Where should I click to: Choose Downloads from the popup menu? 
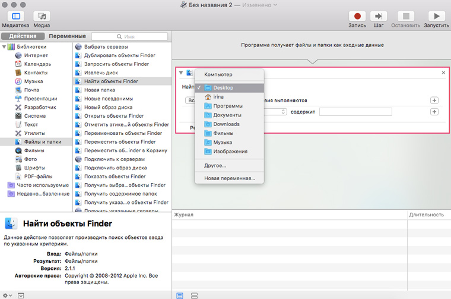tap(226, 124)
